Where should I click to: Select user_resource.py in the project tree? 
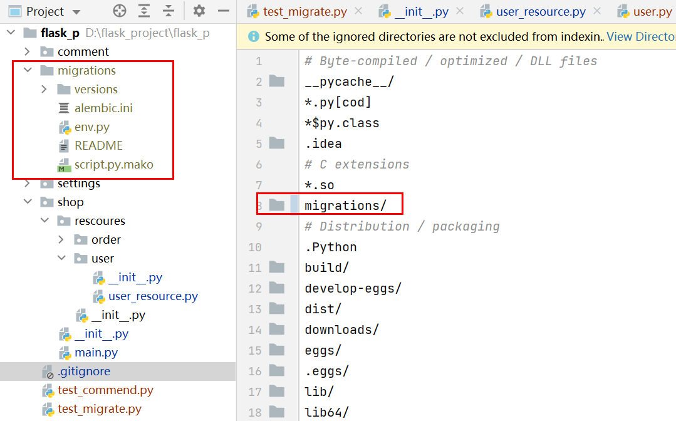(x=153, y=296)
